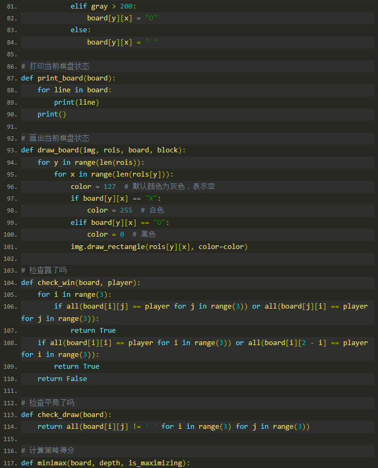Click the 'color = 127' assignment

93,187
